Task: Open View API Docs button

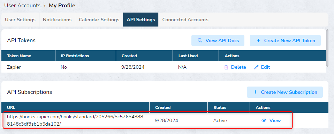Action: point(218,40)
